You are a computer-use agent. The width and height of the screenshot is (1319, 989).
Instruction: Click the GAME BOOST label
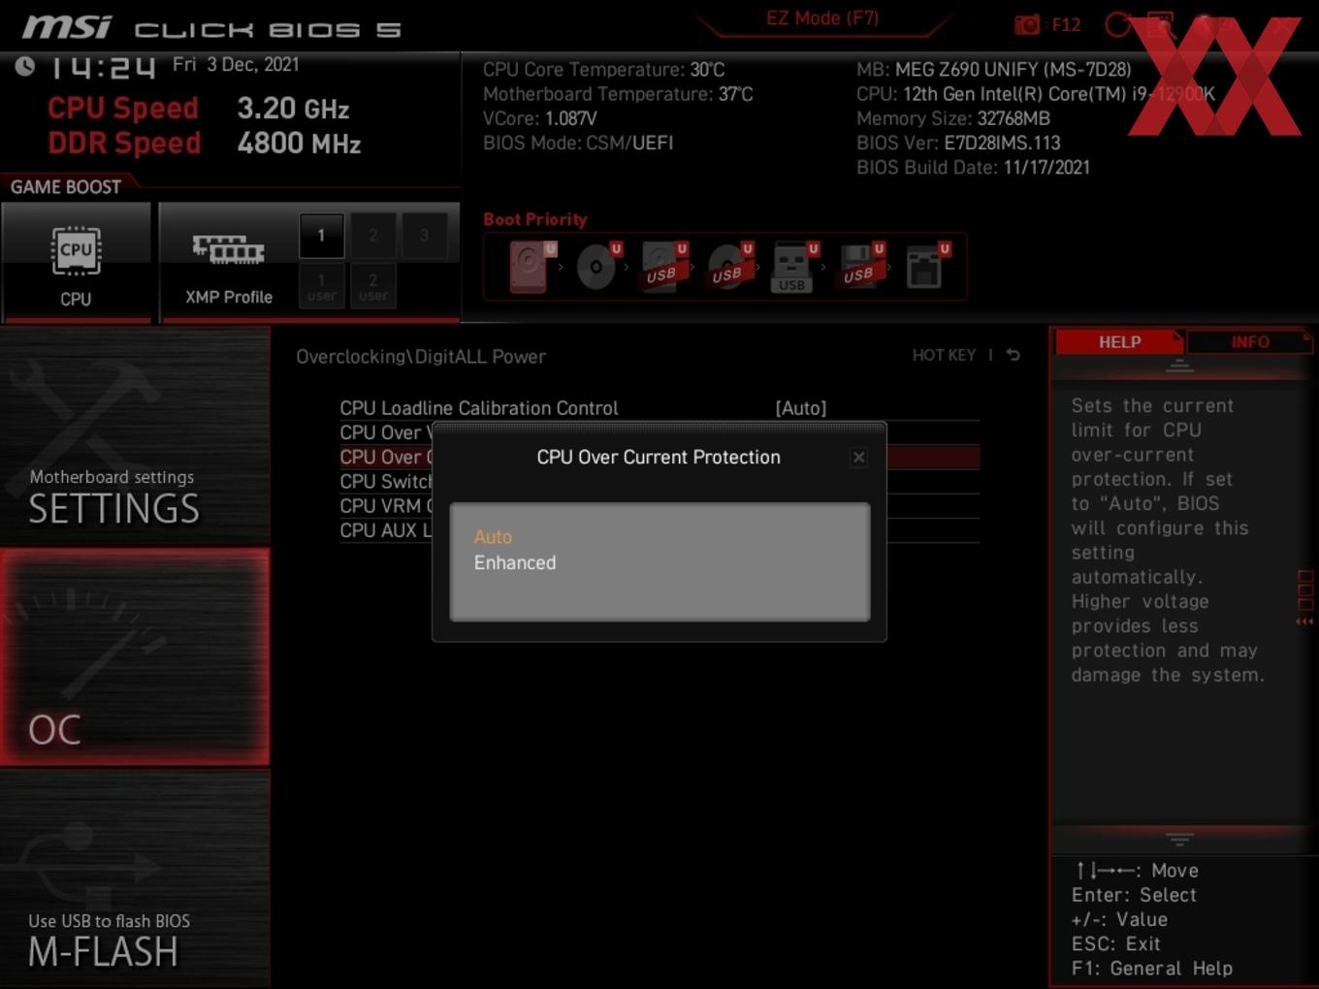pyautogui.click(x=66, y=187)
